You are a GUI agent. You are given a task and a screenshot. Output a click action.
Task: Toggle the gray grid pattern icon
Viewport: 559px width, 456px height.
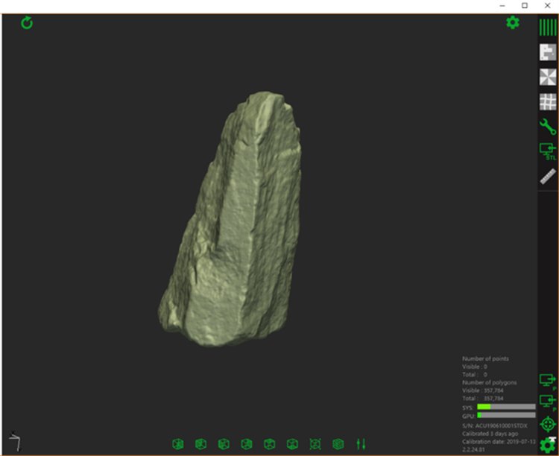click(548, 102)
